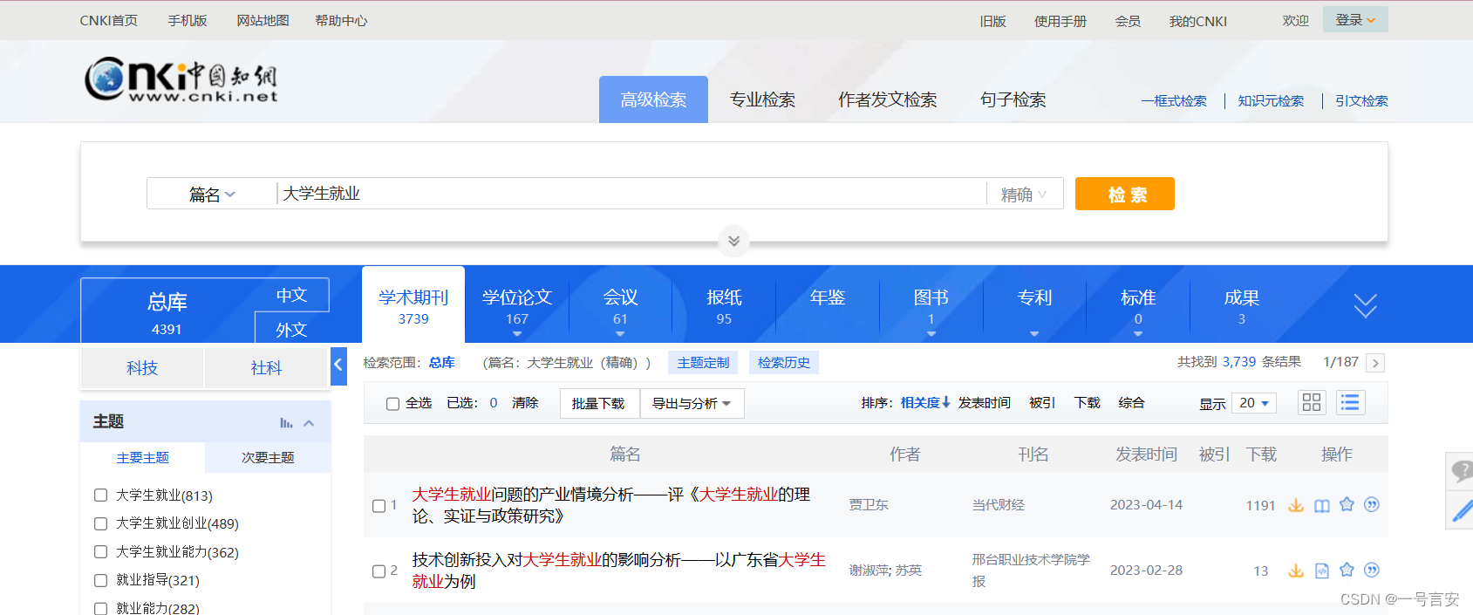Open the 导出与分析 dropdown
Image resolution: width=1473 pixels, height=615 pixels.
click(x=692, y=404)
